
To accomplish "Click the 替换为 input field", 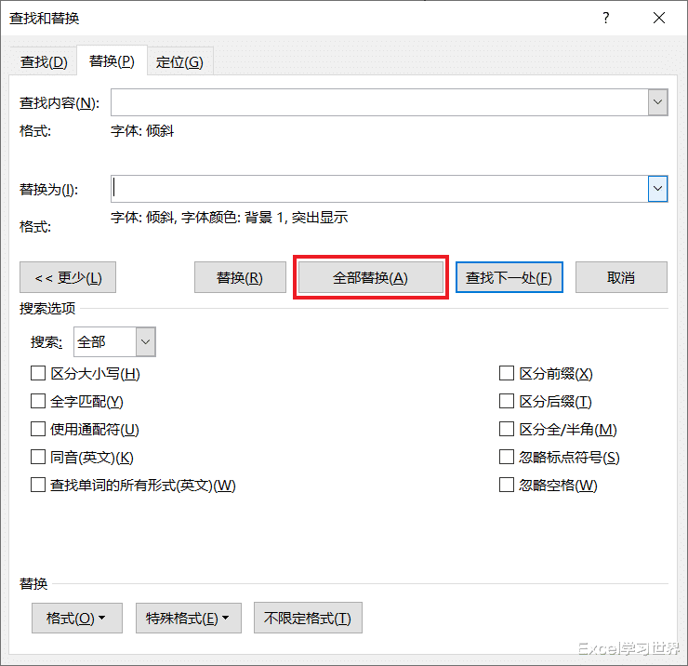I will click(x=379, y=189).
